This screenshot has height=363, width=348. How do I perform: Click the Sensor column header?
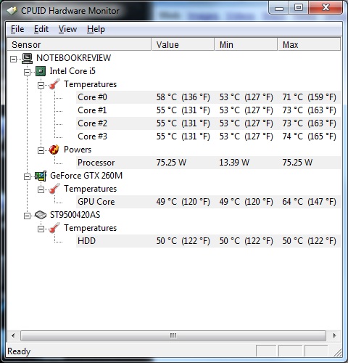[79, 44]
